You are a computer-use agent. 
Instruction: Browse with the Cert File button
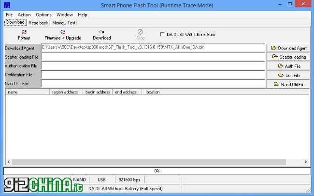(288, 75)
